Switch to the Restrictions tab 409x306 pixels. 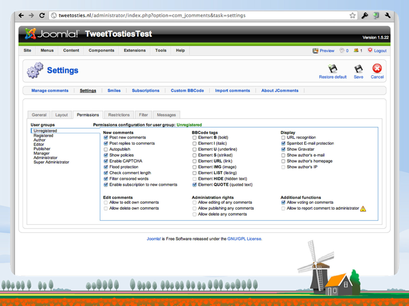tap(119, 115)
